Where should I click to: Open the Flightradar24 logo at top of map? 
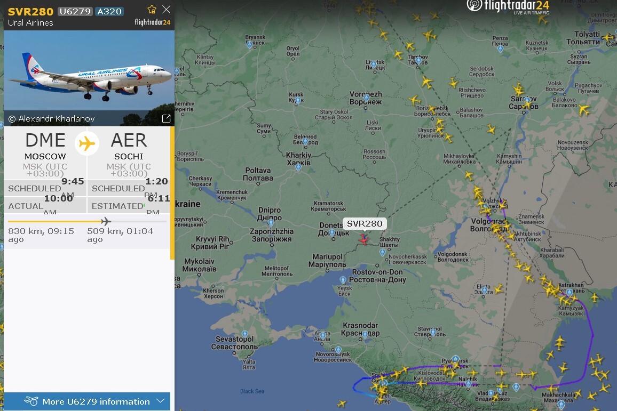click(x=508, y=7)
